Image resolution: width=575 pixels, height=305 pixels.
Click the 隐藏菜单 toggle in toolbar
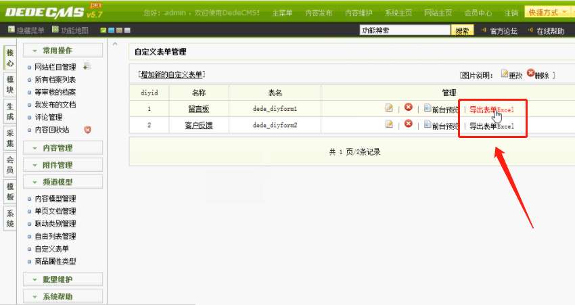[26, 30]
